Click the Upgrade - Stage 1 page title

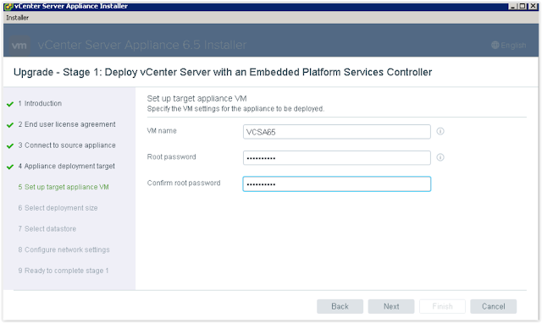coord(223,72)
